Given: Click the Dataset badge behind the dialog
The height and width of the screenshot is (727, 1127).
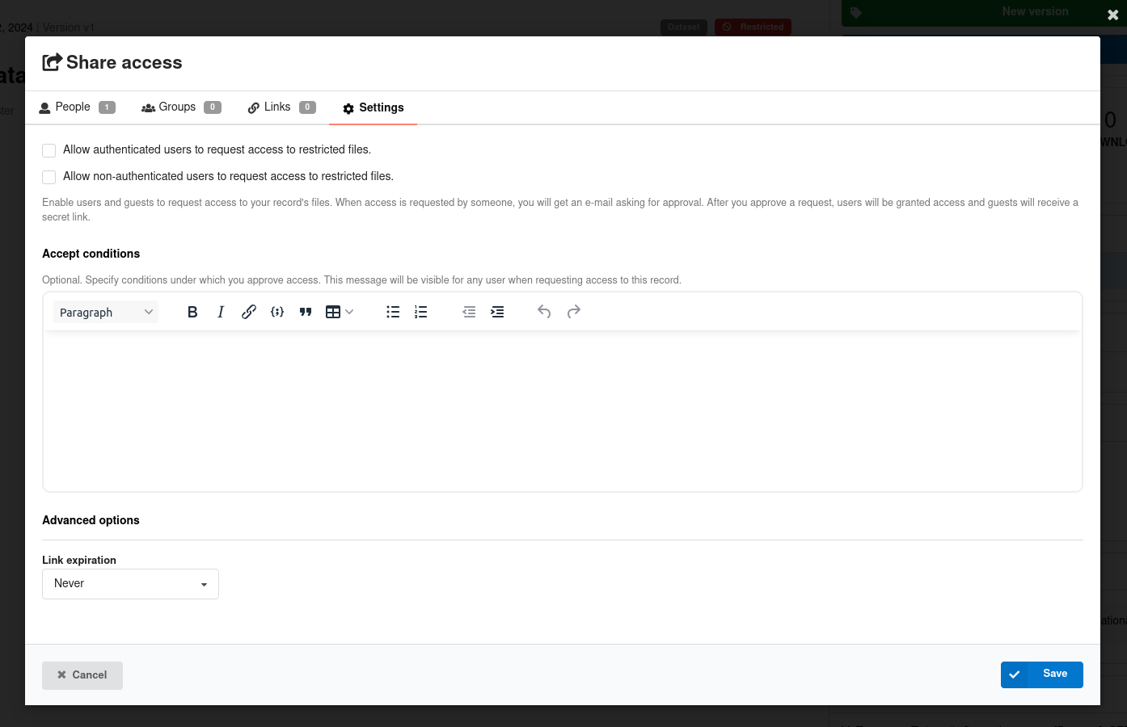Looking at the screenshot, I should click(684, 27).
